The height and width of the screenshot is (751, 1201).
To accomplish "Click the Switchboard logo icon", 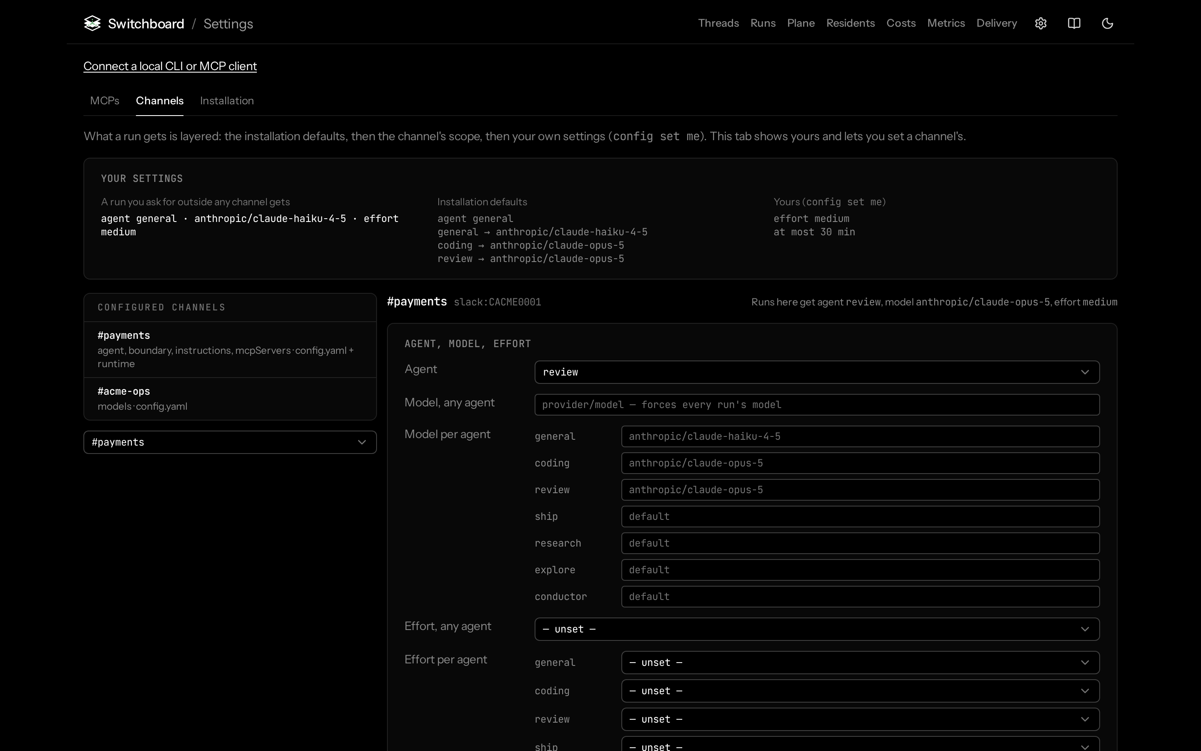I will pos(92,23).
